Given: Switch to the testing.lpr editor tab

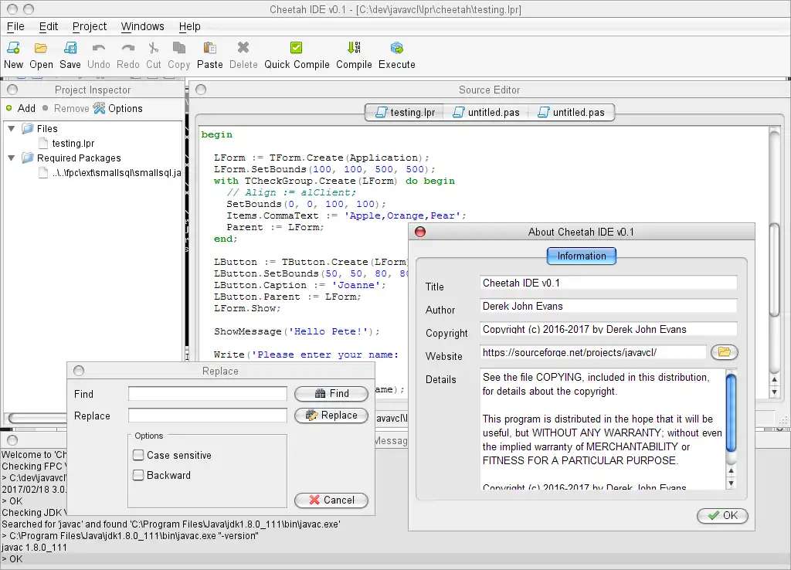Looking at the screenshot, I should [x=405, y=113].
